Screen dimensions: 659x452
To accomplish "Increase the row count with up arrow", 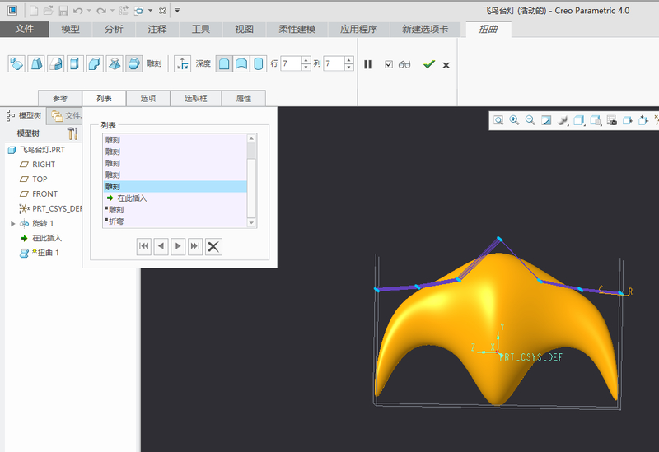I will click(306, 60).
